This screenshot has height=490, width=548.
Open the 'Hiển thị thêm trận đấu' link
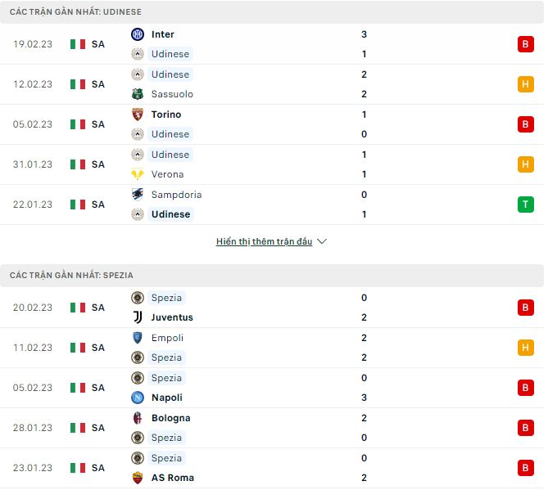(x=264, y=242)
